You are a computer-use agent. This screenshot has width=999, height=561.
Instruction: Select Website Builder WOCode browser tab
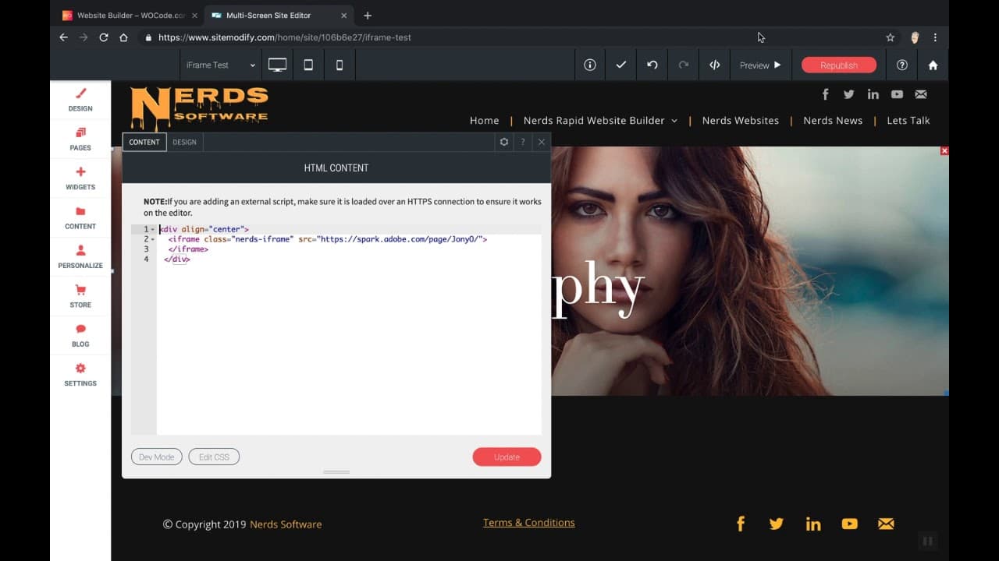click(x=130, y=16)
